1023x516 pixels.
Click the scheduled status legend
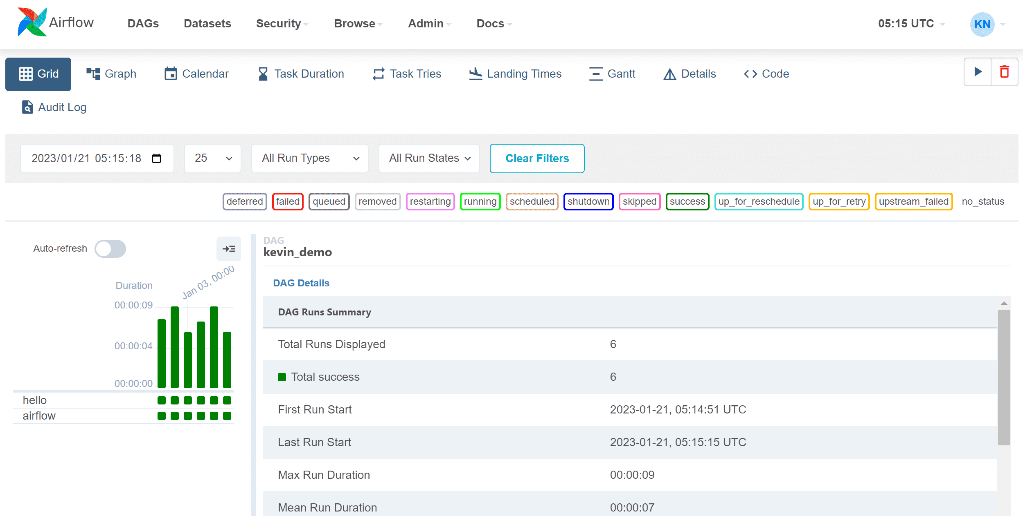point(532,201)
